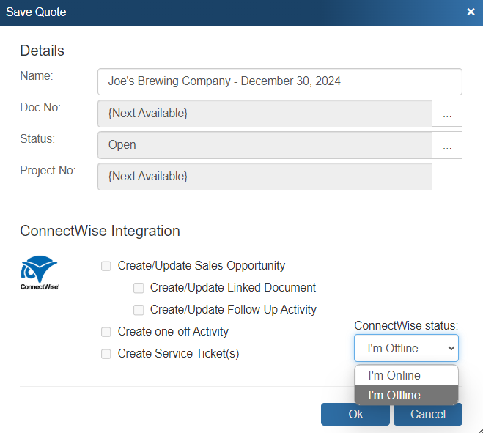Check Create/Update Linked Document option
Screen dimensions: 483x433
[139, 288]
